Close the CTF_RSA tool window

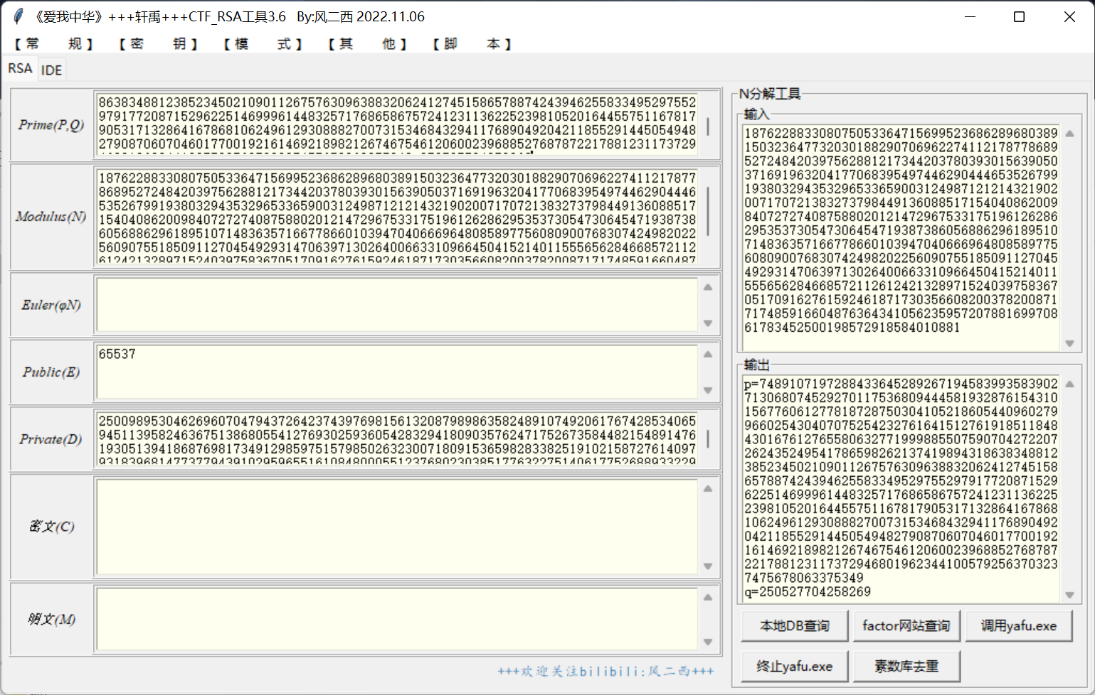1069,16
